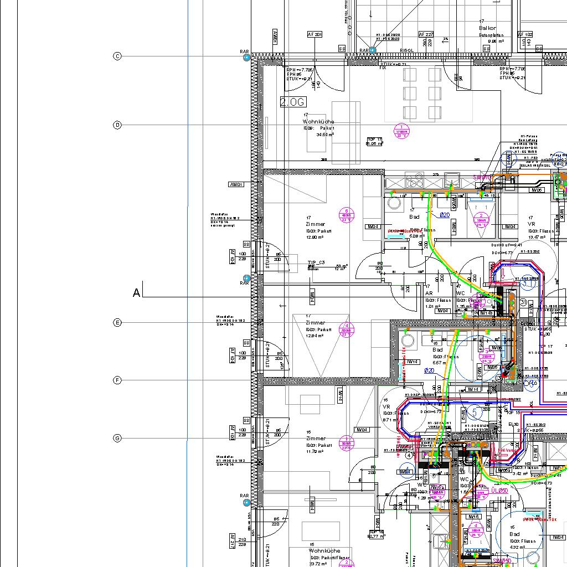
Task: Select the blue circled 3.1 marker
Action: (528, 284)
